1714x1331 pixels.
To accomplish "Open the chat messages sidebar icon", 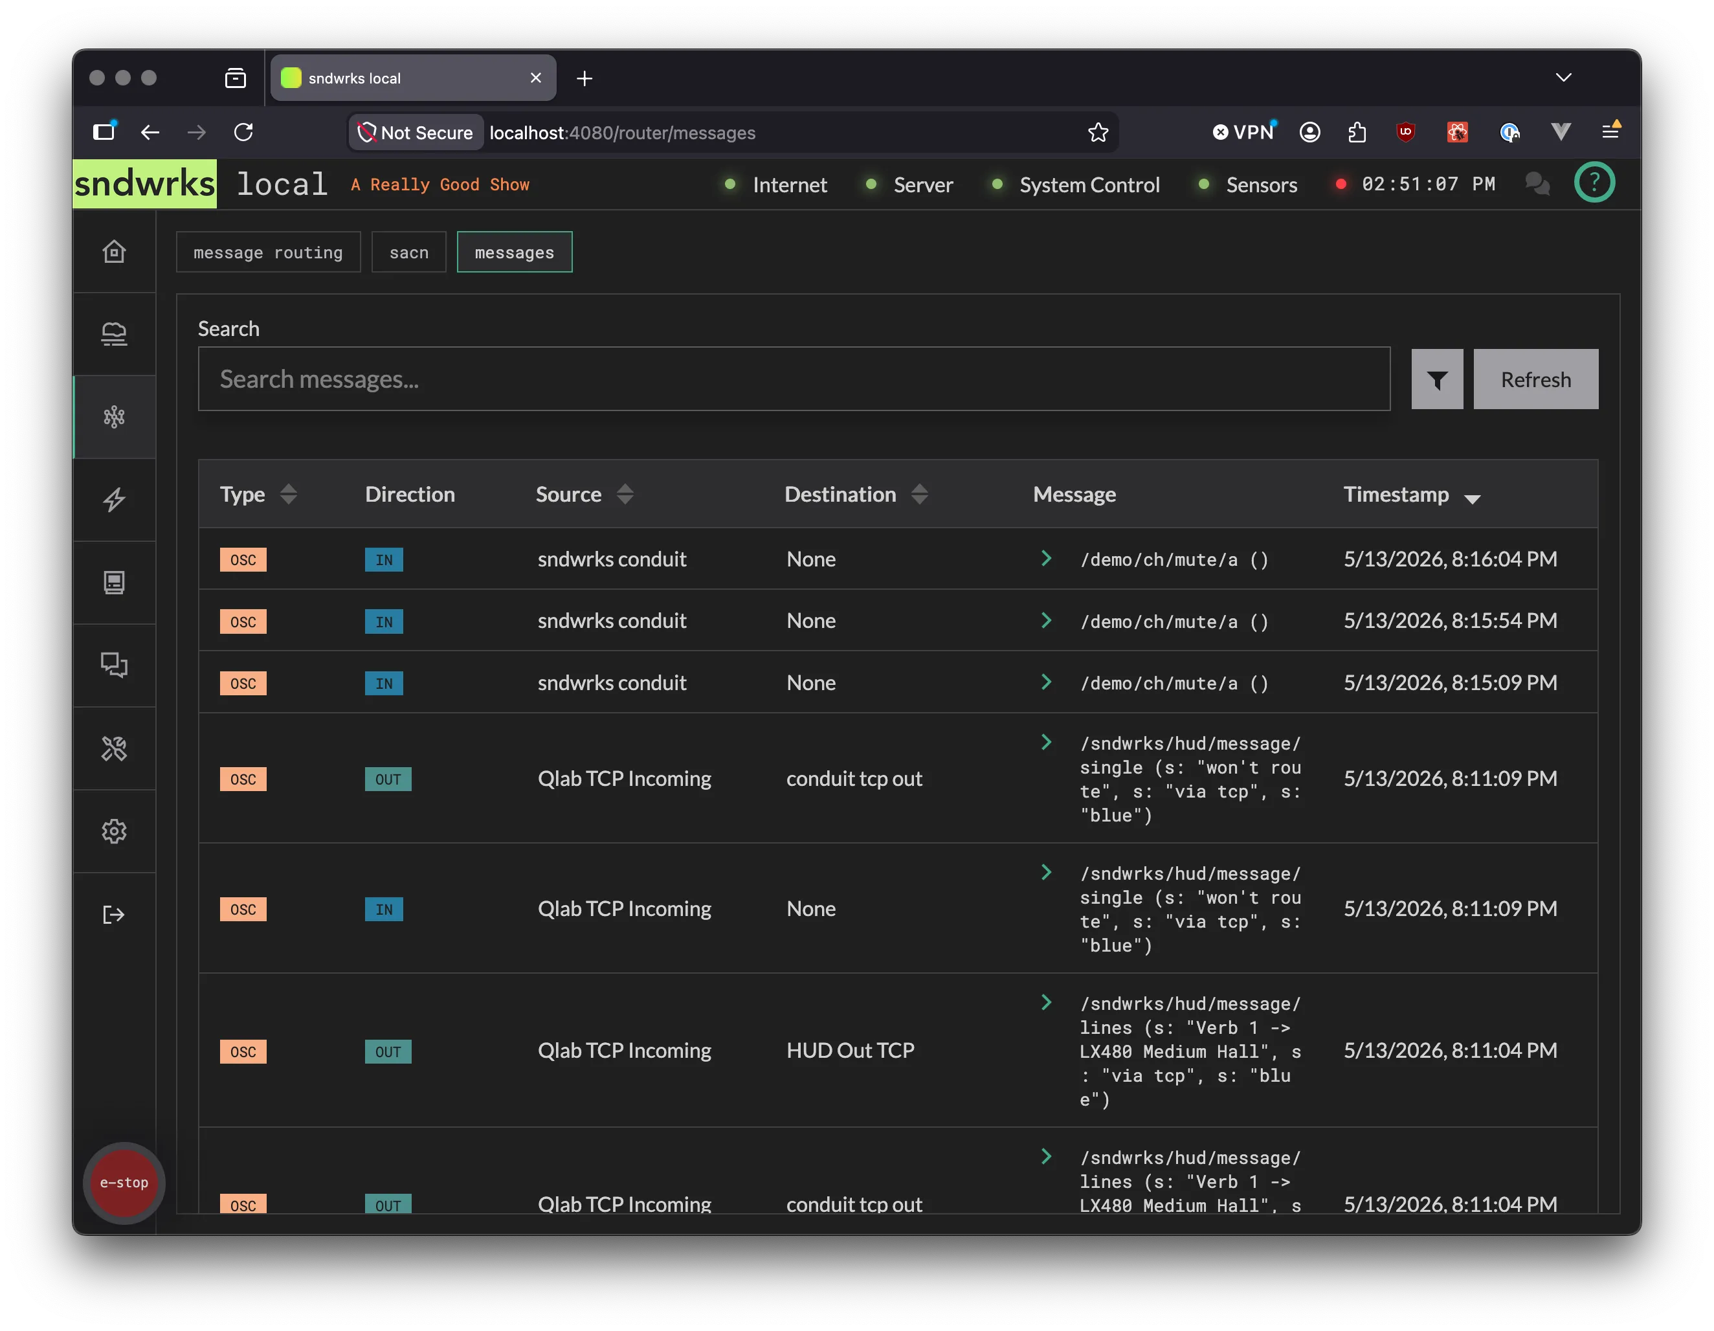I will [115, 665].
